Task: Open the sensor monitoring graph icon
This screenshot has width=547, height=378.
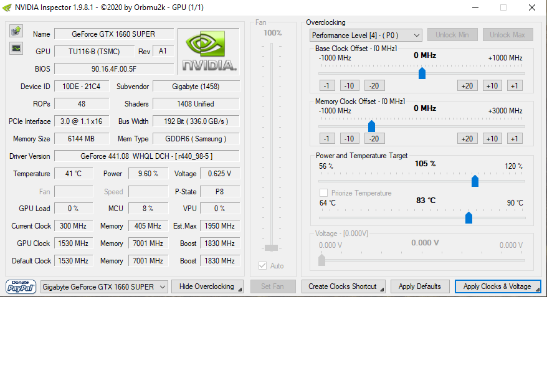Action: coord(16,48)
